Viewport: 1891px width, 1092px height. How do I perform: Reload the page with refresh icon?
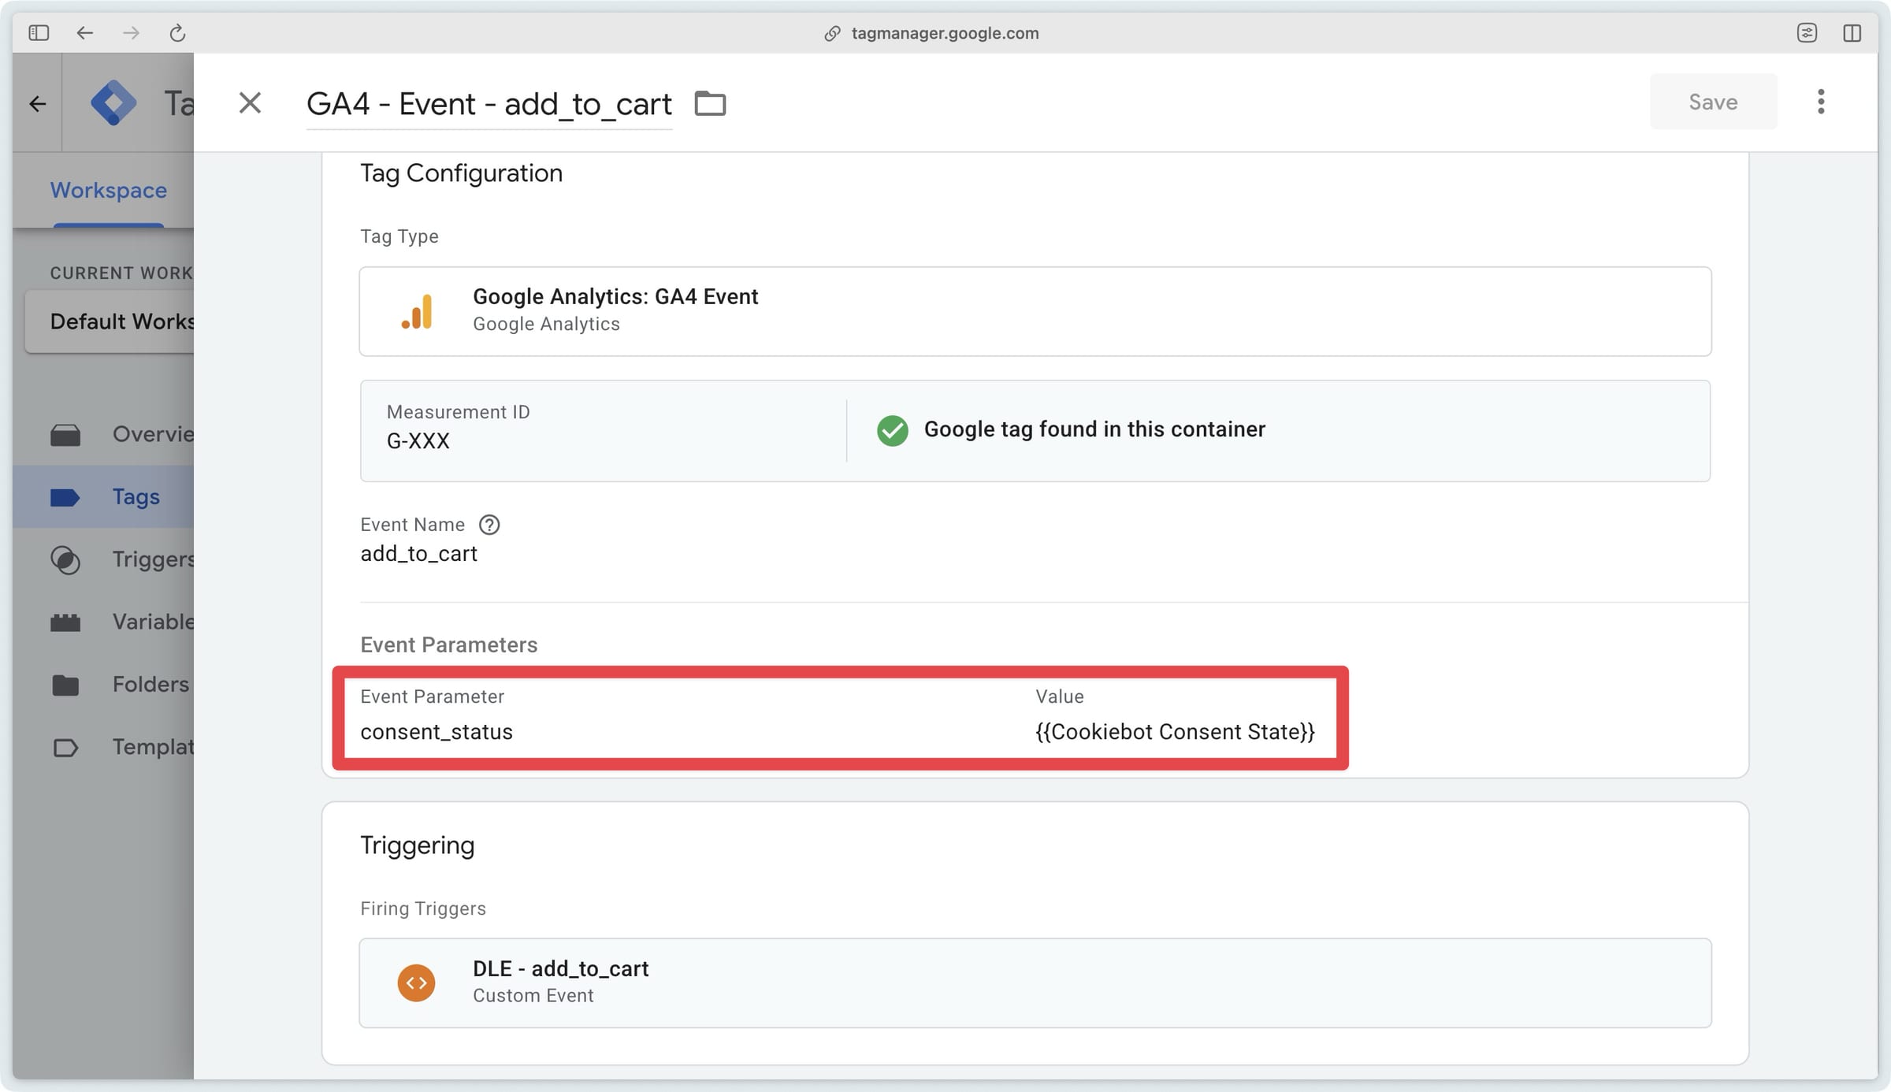tap(177, 33)
